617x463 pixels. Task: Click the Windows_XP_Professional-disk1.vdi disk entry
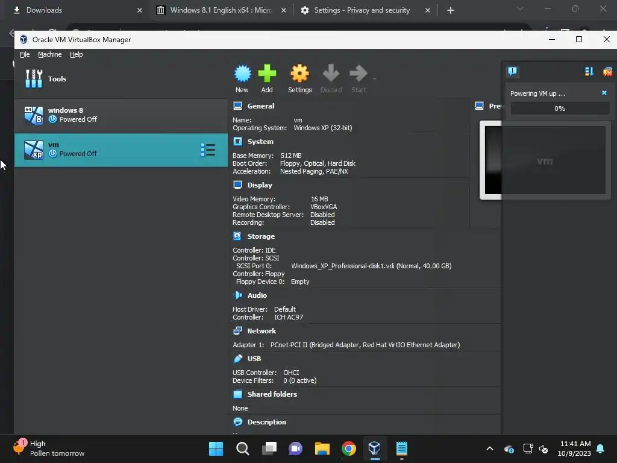[371, 266]
